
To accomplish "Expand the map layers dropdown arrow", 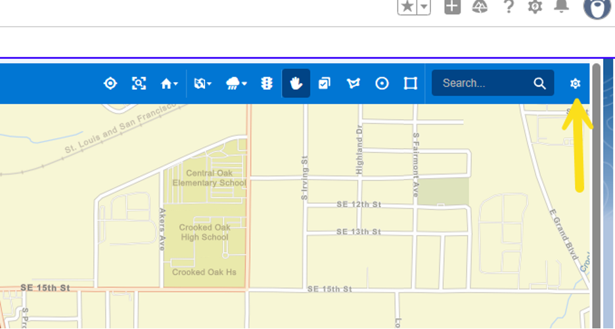I will (210, 84).
